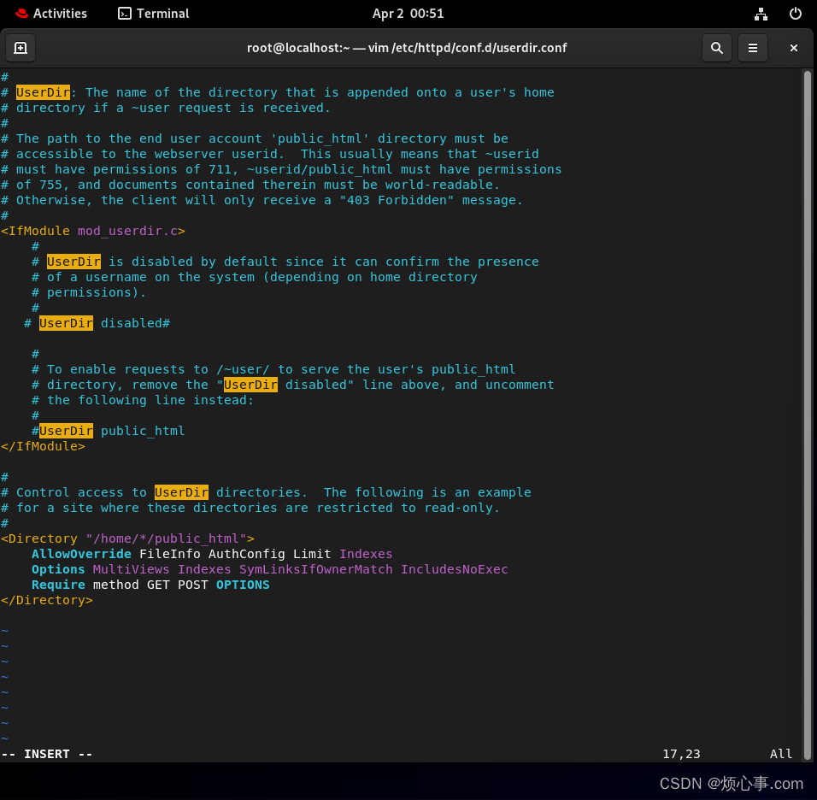The image size is (817, 800).
Task: Click the power icon in the top bar
Action: click(x=796, y=13)
